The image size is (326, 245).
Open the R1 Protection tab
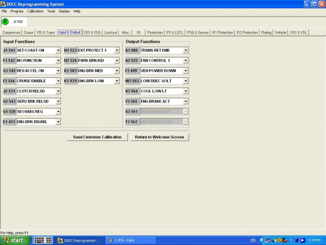click(222, 33)
